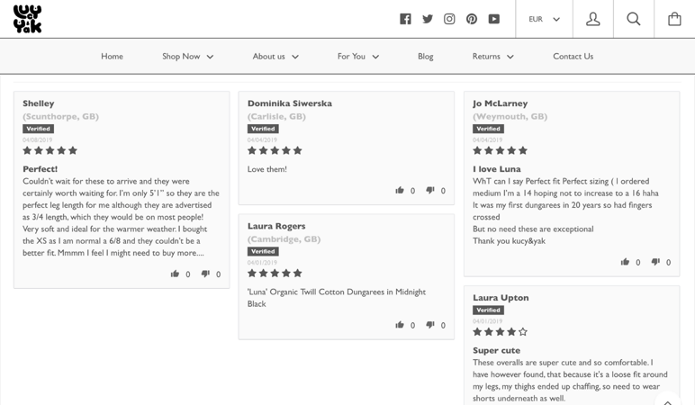Open the user account icon
695x405 pixels.
(x=593, y=19)
